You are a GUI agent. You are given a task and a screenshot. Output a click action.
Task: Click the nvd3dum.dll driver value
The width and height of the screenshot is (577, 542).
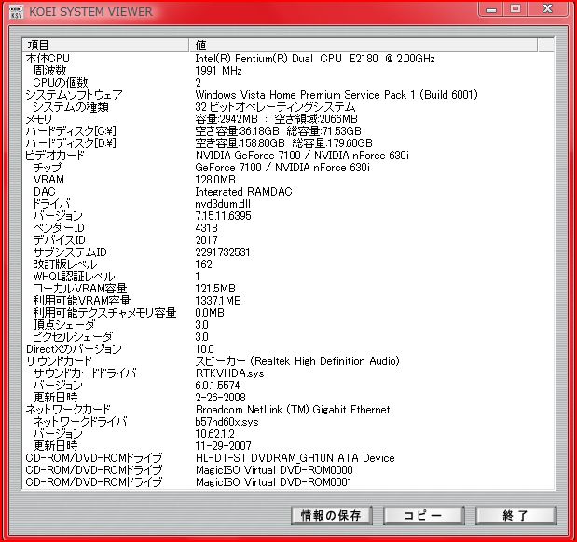point(223,204)
